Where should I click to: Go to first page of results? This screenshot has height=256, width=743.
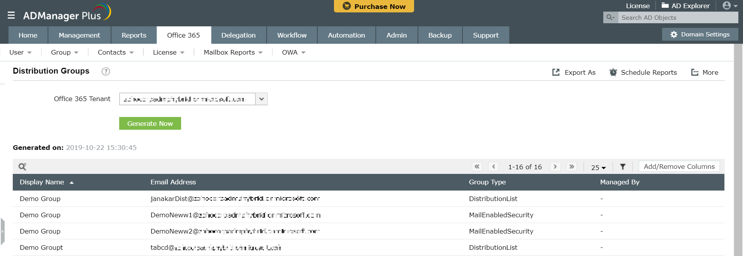click(x=477, y=167)
